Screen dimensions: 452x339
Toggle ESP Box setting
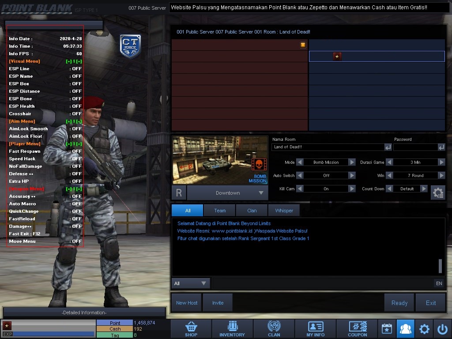[x=45, y=83]
